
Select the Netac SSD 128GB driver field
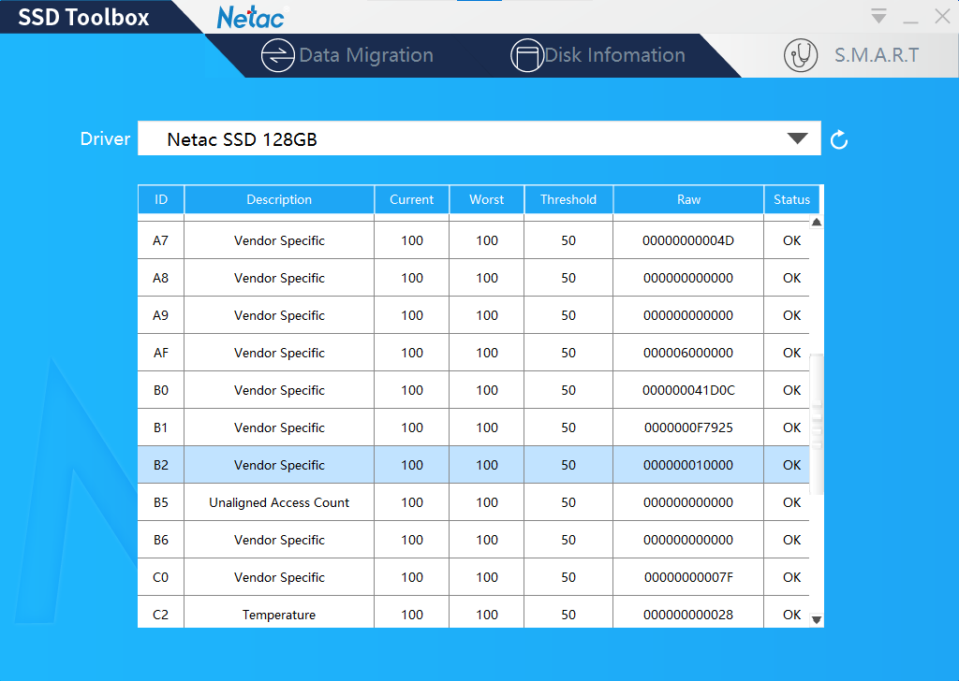[x=479, y=138]
